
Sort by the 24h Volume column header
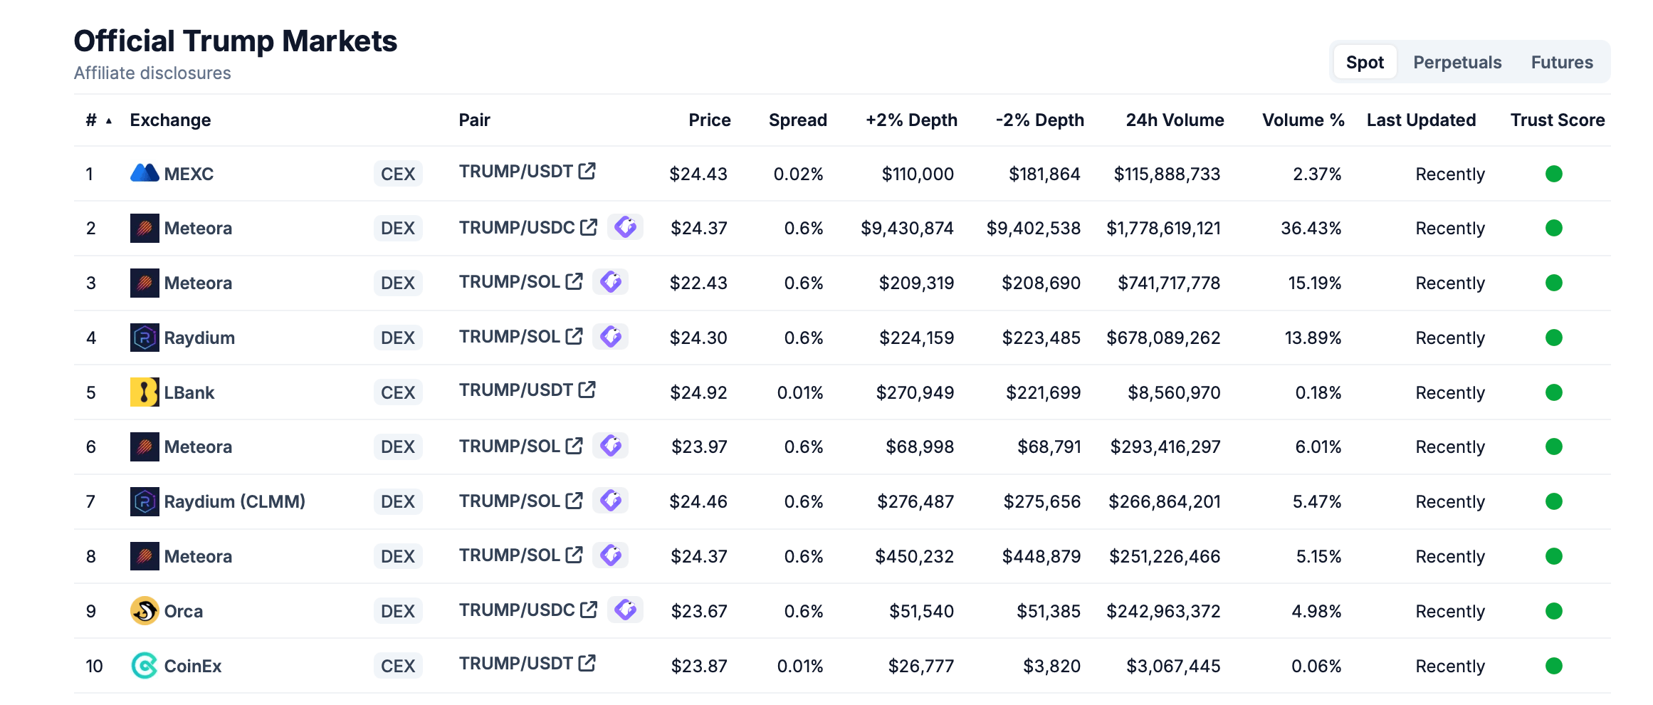(1175, 120)
